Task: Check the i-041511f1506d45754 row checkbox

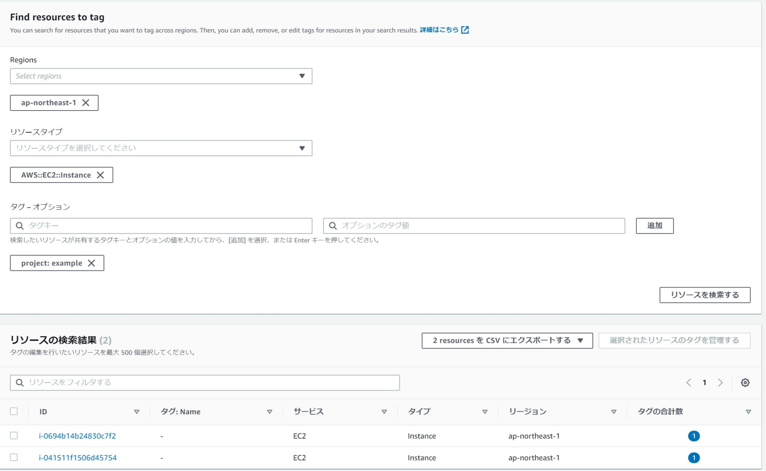Action: pos(14,457)
